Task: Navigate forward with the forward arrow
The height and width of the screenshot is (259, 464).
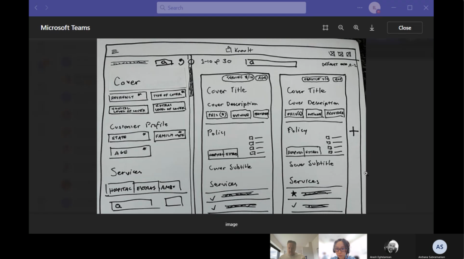Action: pyautogui.click(x=47, y=8)
